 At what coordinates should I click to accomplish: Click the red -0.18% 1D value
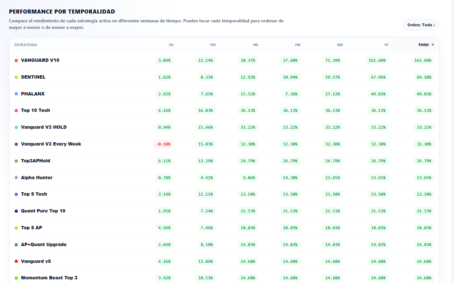[163, 144]
